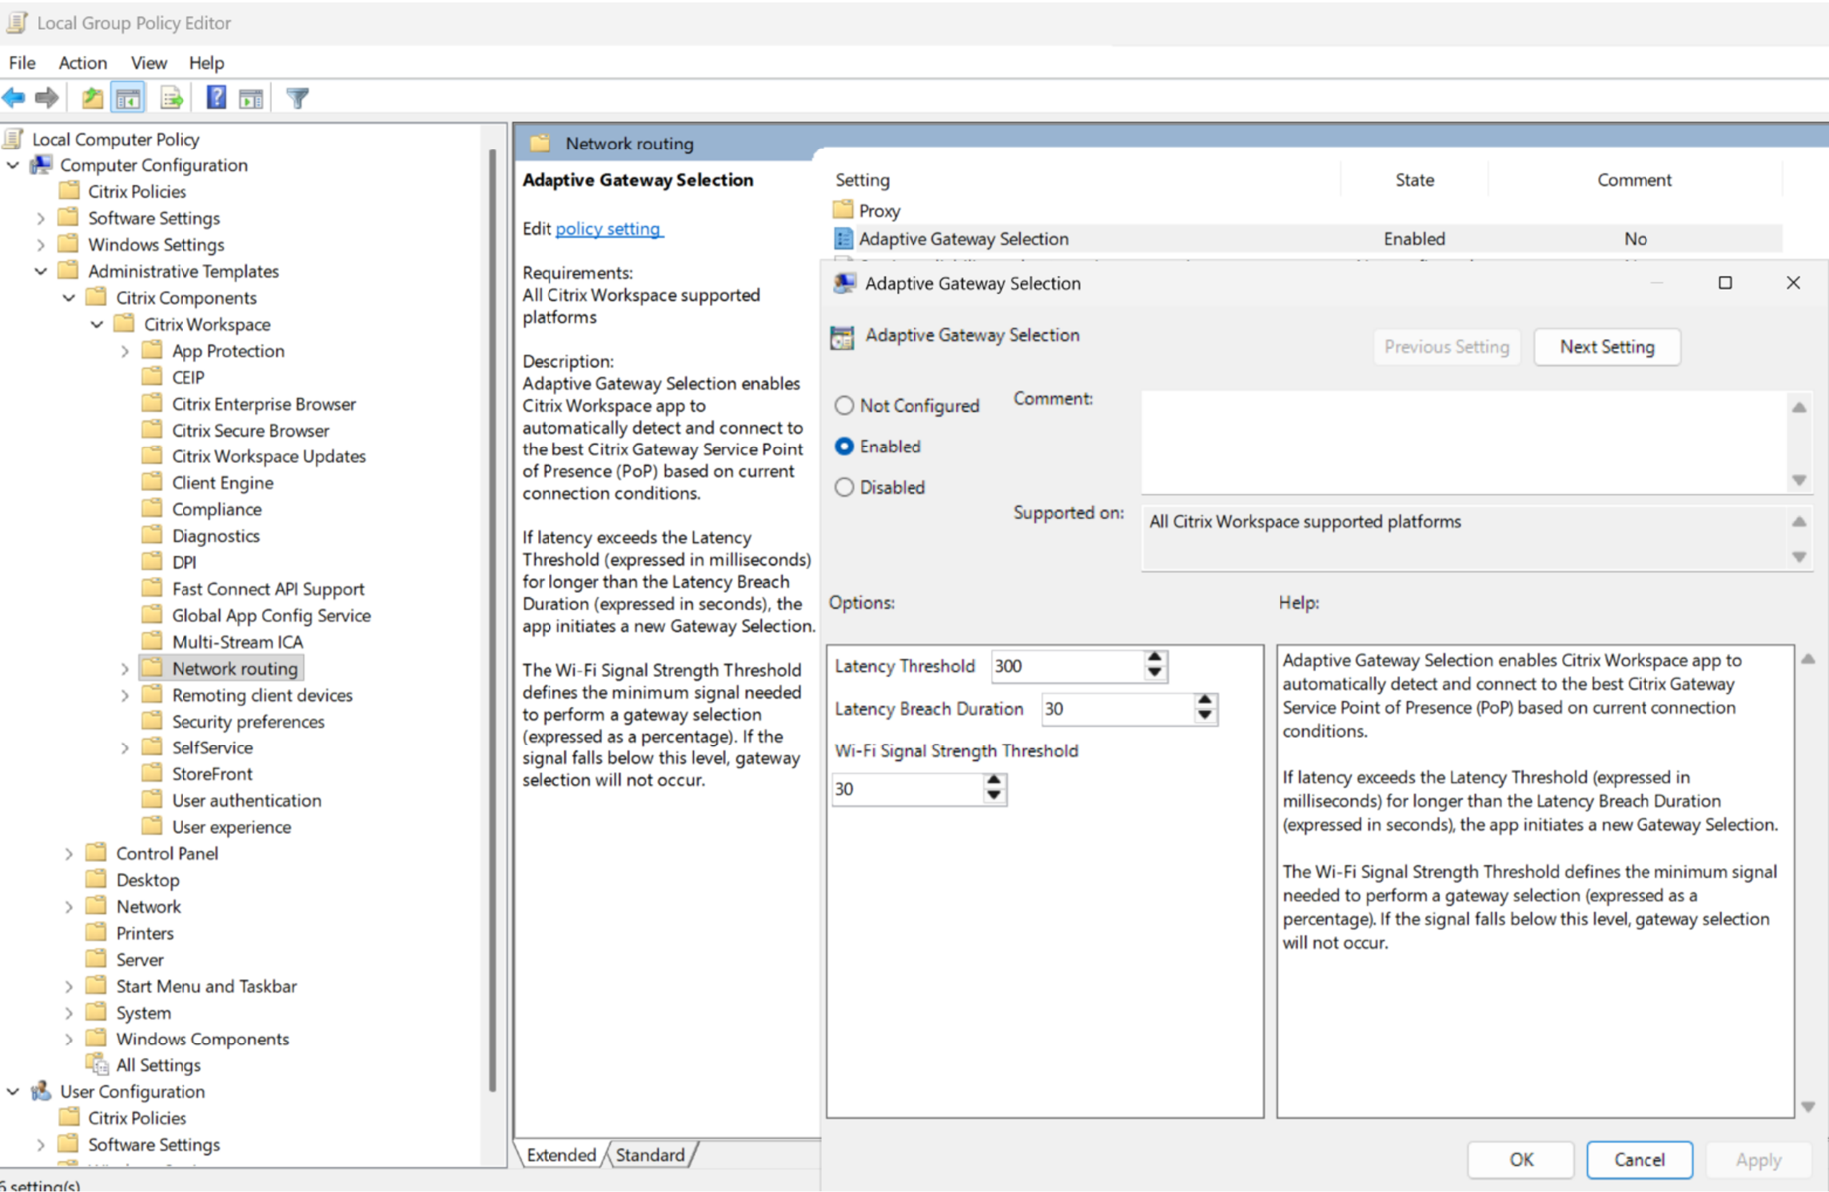
Task: Switch to the Standard tab
Action: [650, 1154]
